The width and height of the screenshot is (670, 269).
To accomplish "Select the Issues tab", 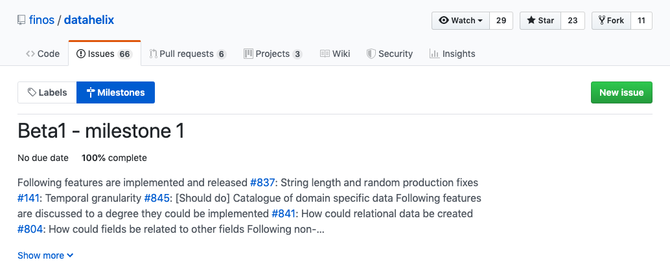I will pos(105,54).
